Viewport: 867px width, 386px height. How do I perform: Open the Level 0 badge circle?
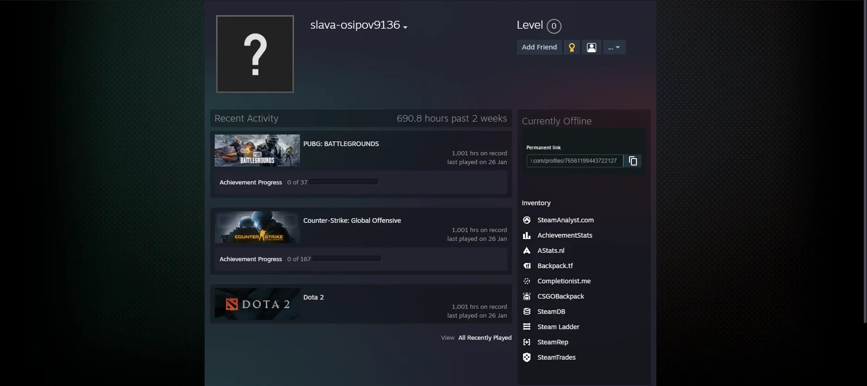pos(554,26)
